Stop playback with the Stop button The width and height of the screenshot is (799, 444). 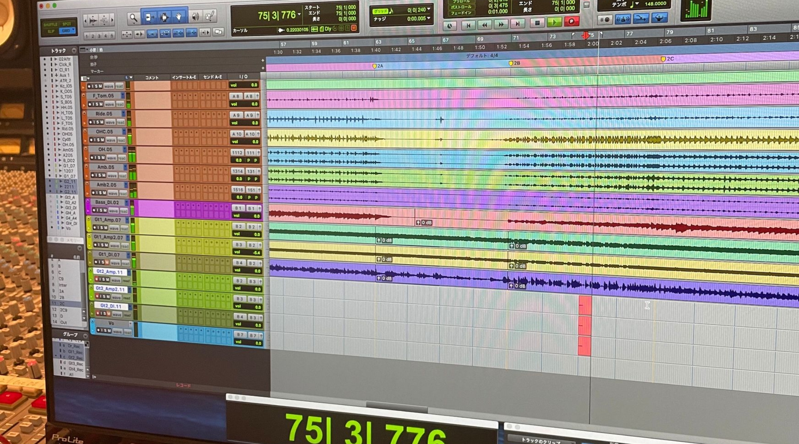click(537, 23)
